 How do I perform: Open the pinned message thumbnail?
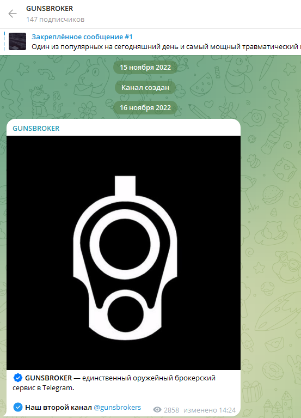click(17, 41)
